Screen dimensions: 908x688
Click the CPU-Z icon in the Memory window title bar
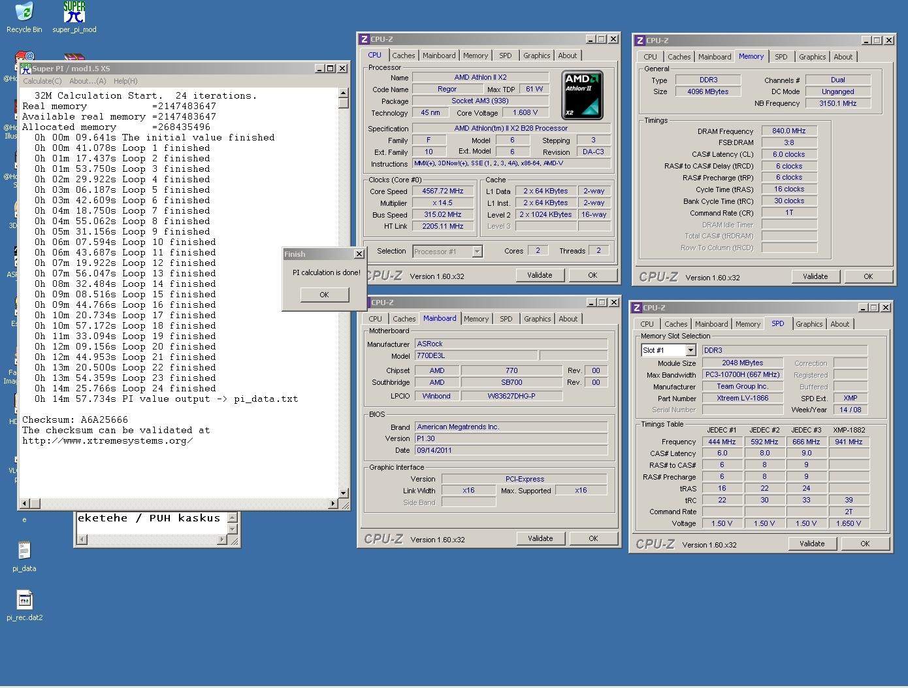640,41
